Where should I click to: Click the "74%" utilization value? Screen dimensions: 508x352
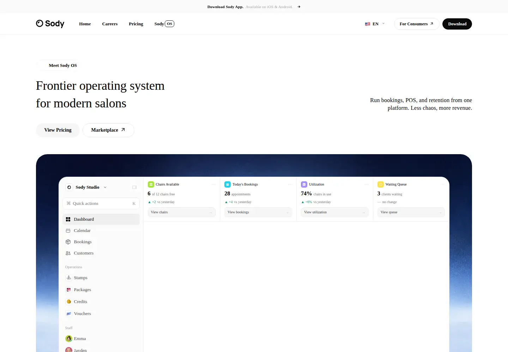(306, 194)
